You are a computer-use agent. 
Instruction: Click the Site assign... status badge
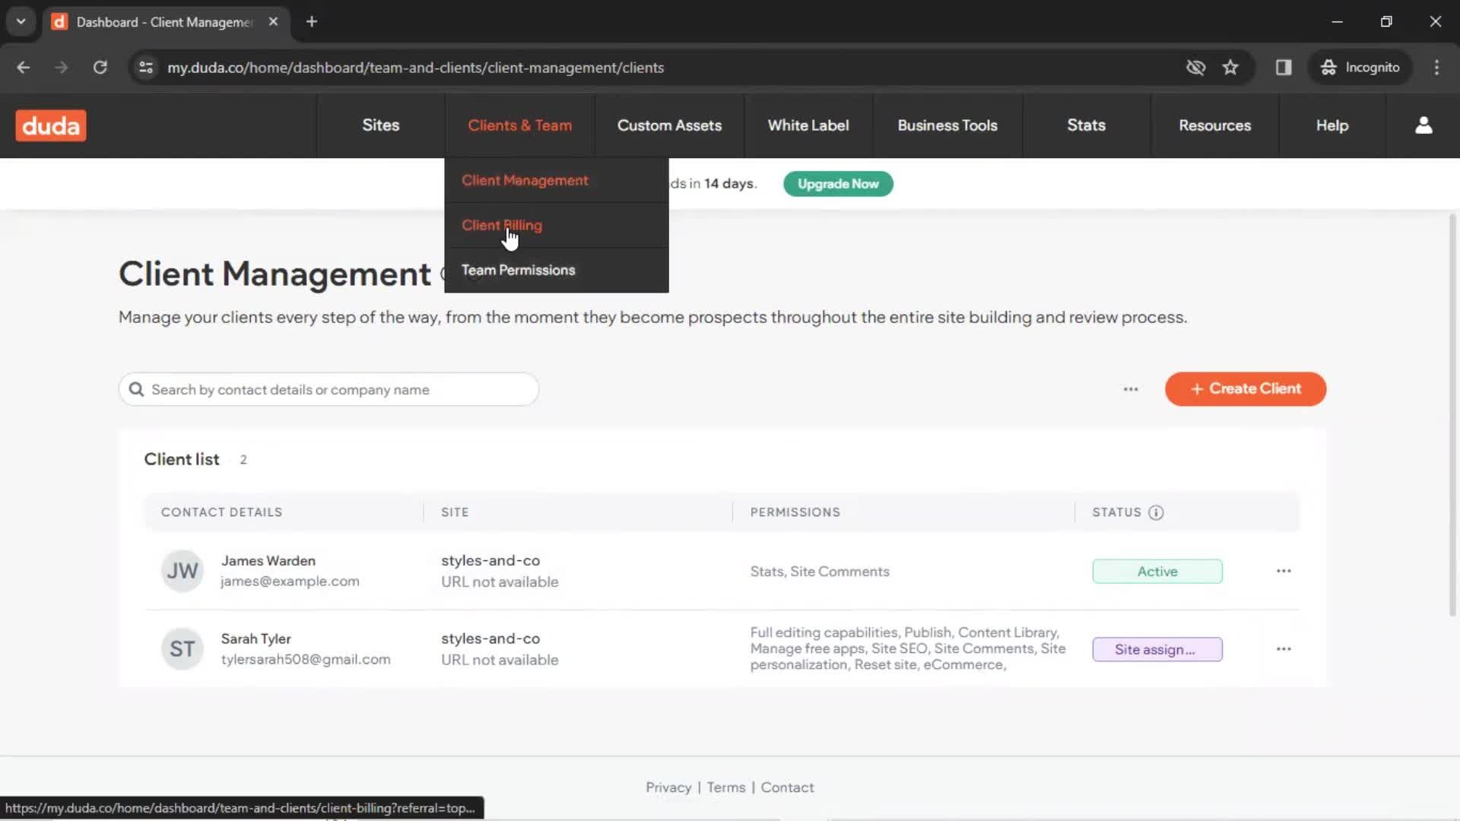[1157, 650]
